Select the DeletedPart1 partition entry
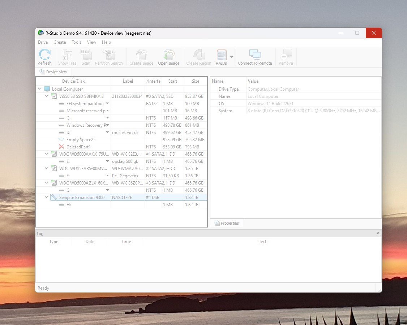 78,147
